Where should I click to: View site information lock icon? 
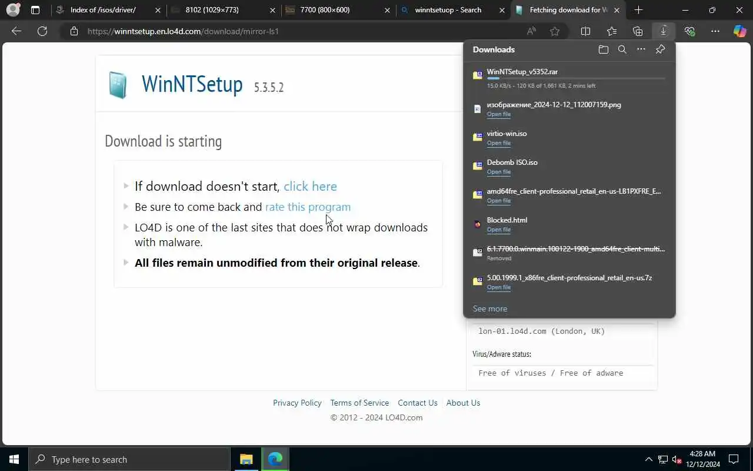[x=74, y=31]
